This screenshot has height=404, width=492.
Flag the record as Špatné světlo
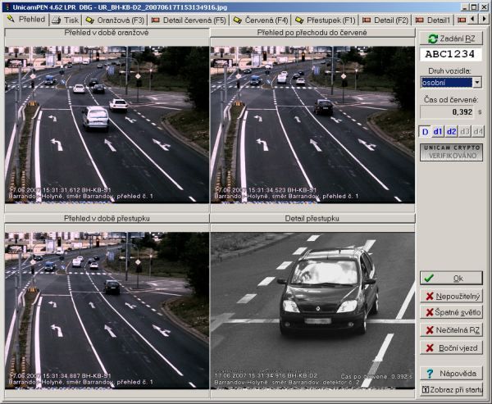451,312
